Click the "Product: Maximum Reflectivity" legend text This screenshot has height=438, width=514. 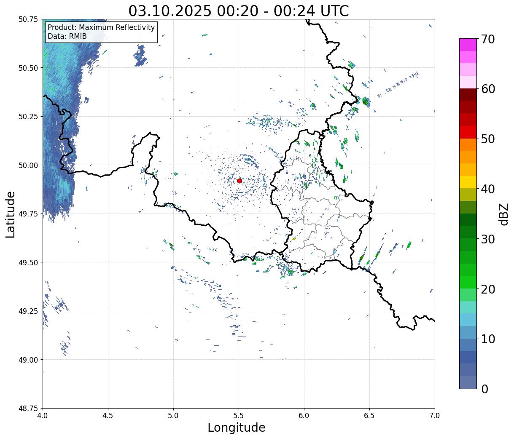(101, 27)
